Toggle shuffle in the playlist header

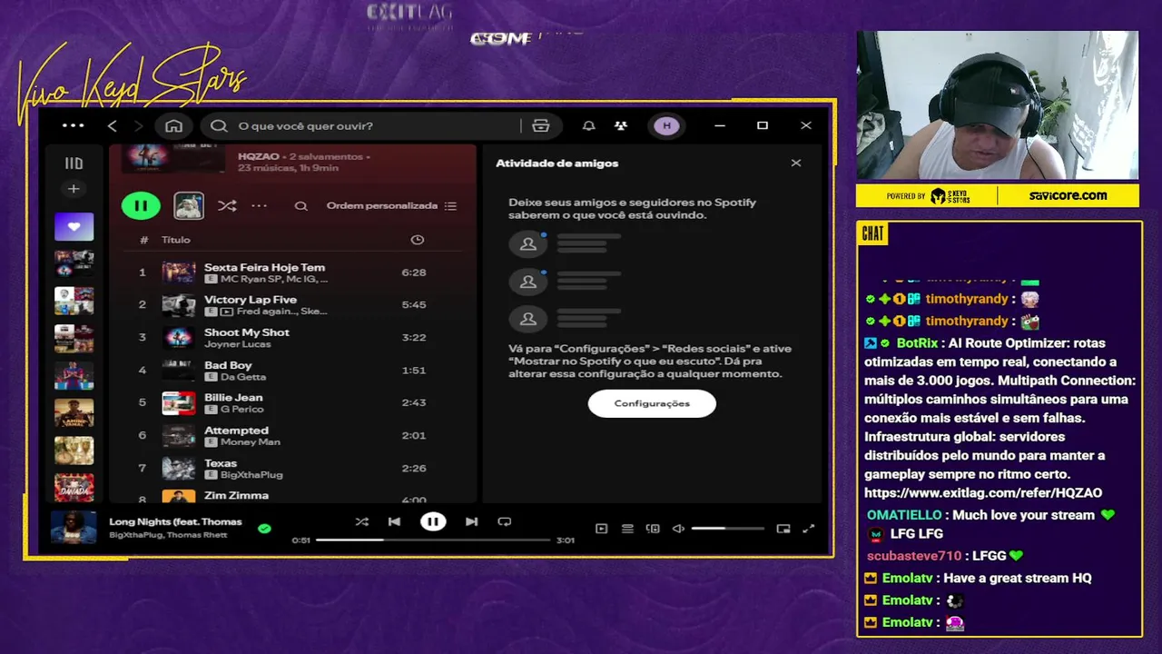(x=227, y=206)
